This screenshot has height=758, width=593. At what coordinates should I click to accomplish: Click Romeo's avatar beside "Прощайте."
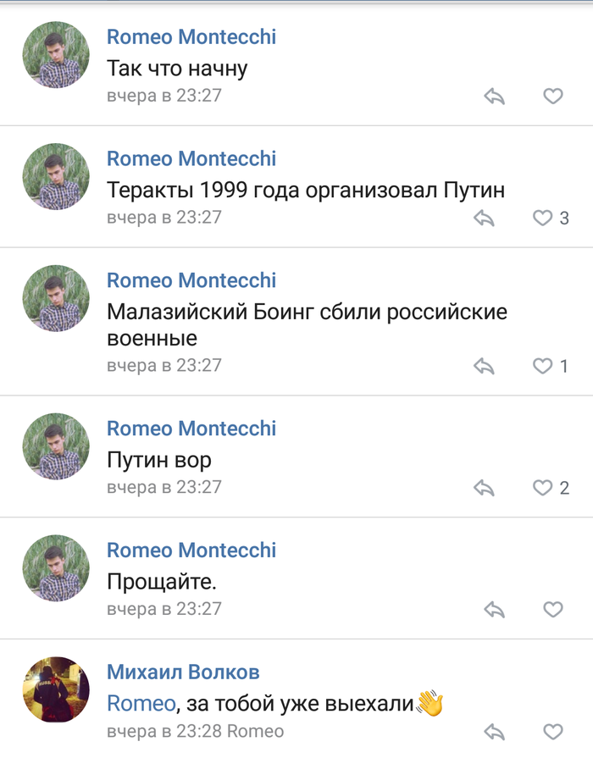(x=56, y=567)
